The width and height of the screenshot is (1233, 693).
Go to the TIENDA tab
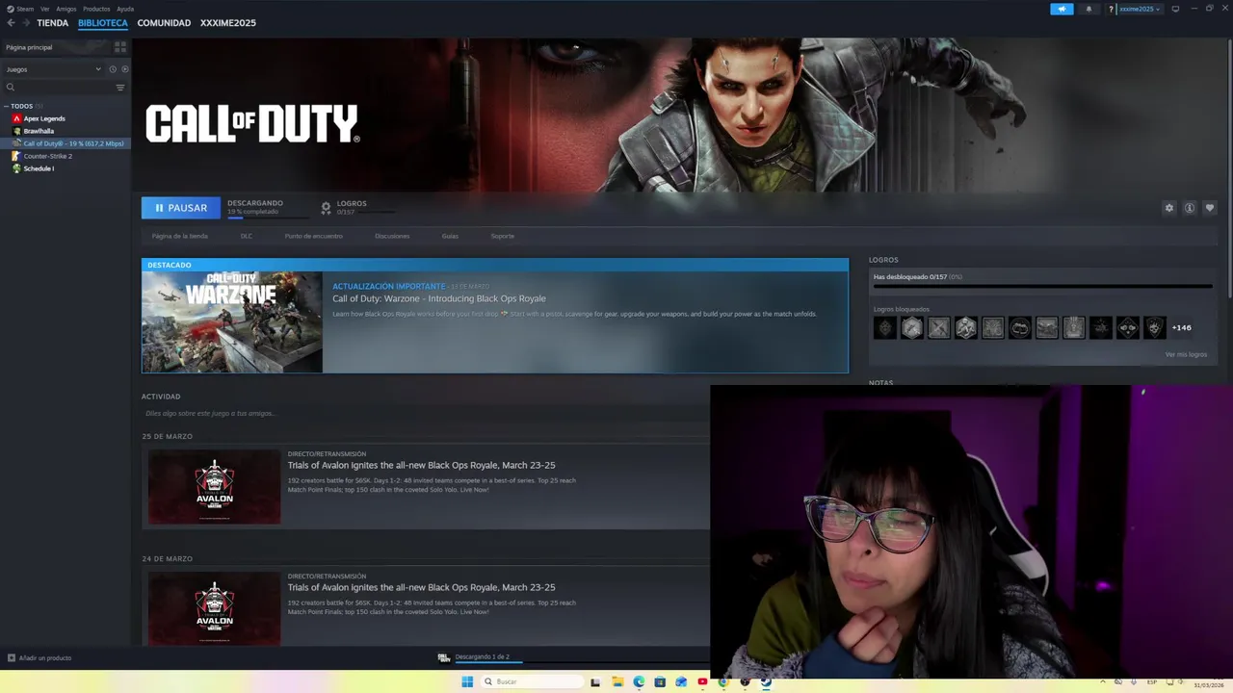click(x=52, y=23)
